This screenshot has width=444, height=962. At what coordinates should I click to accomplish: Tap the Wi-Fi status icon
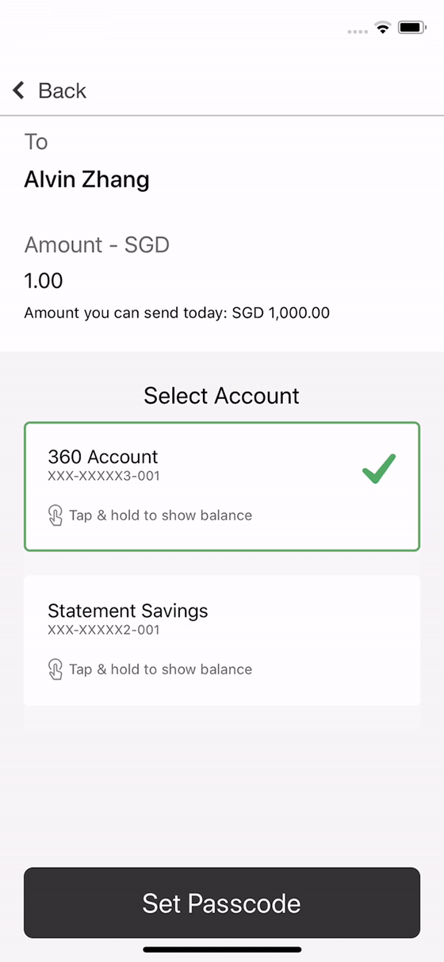(383, 29)
